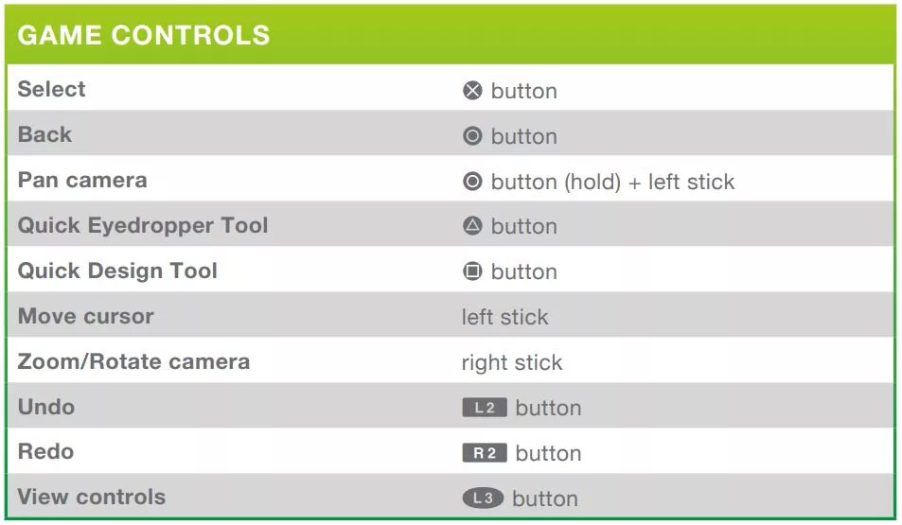This screenshot has height=525, width=902.
Task: Click the 'Pan camera' row label
Action: pyautogui.click(x=82, y=180)
